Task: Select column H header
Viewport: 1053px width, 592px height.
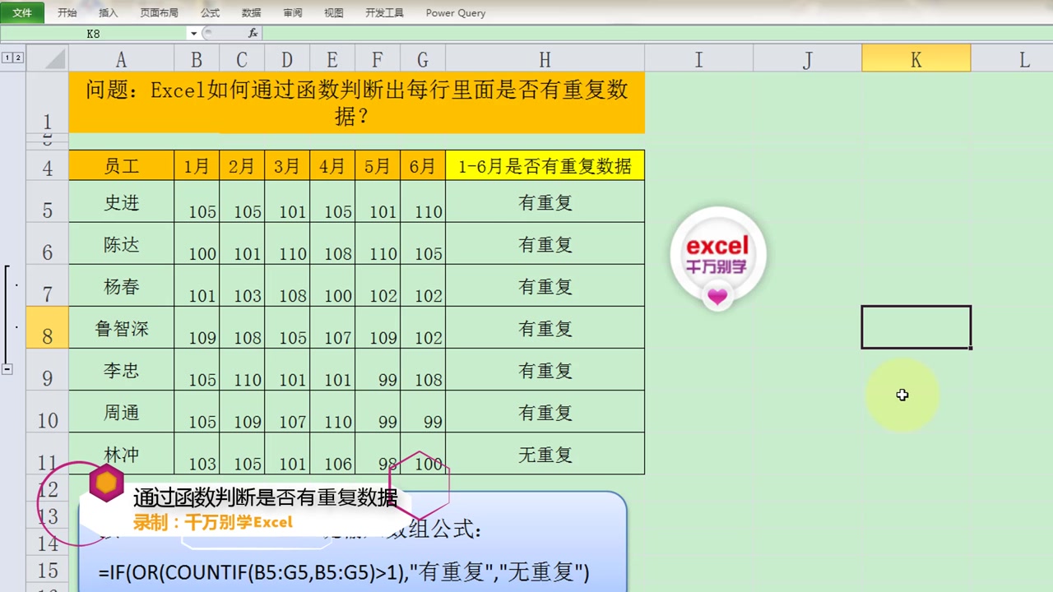Action: point(545,59)
